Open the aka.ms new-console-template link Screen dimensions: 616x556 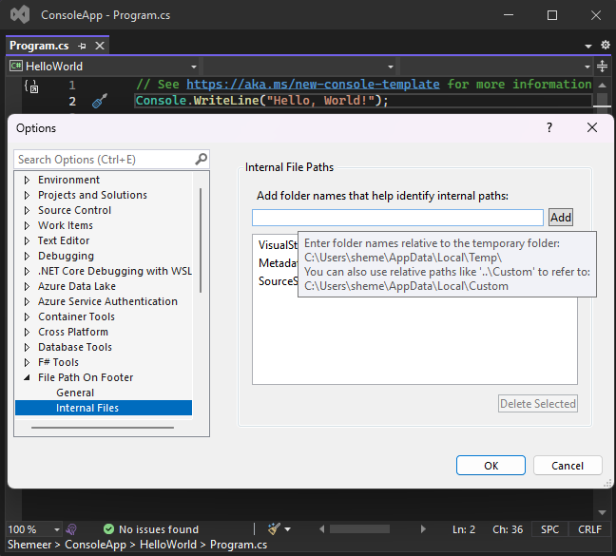pos(313,84)
